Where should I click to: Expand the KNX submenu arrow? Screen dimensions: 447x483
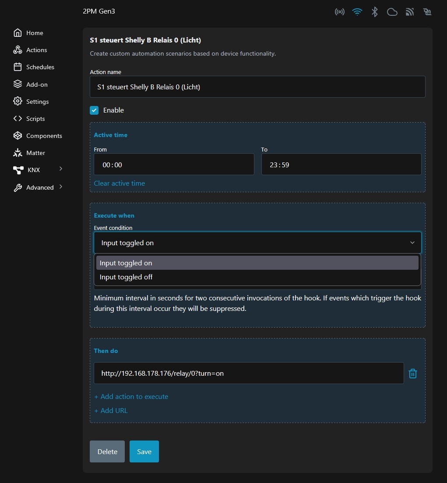coord(61,169)
